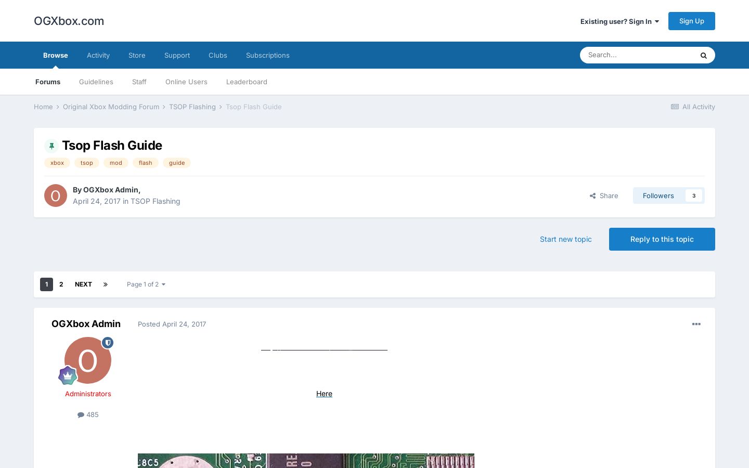Click the Share icon
Viewport: 749px width, 468px height.
tap(592, 196)
